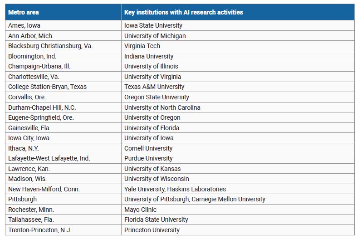Click the University of Virginia cell
This screenshot has width=362, height=239.
pyautogui.click(x=152, y=77)
